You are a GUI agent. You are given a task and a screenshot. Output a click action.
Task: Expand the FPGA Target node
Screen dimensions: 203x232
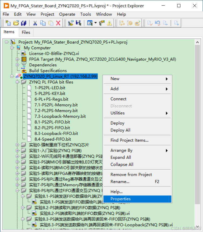pos(17,59)
